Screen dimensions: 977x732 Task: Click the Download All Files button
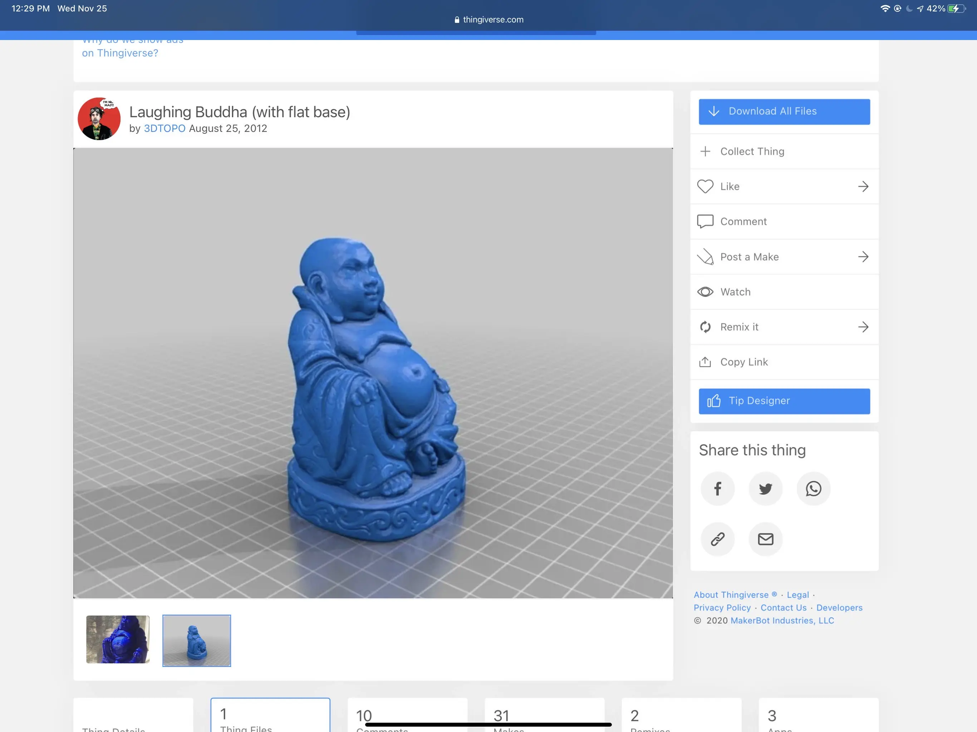click(784, 111)
